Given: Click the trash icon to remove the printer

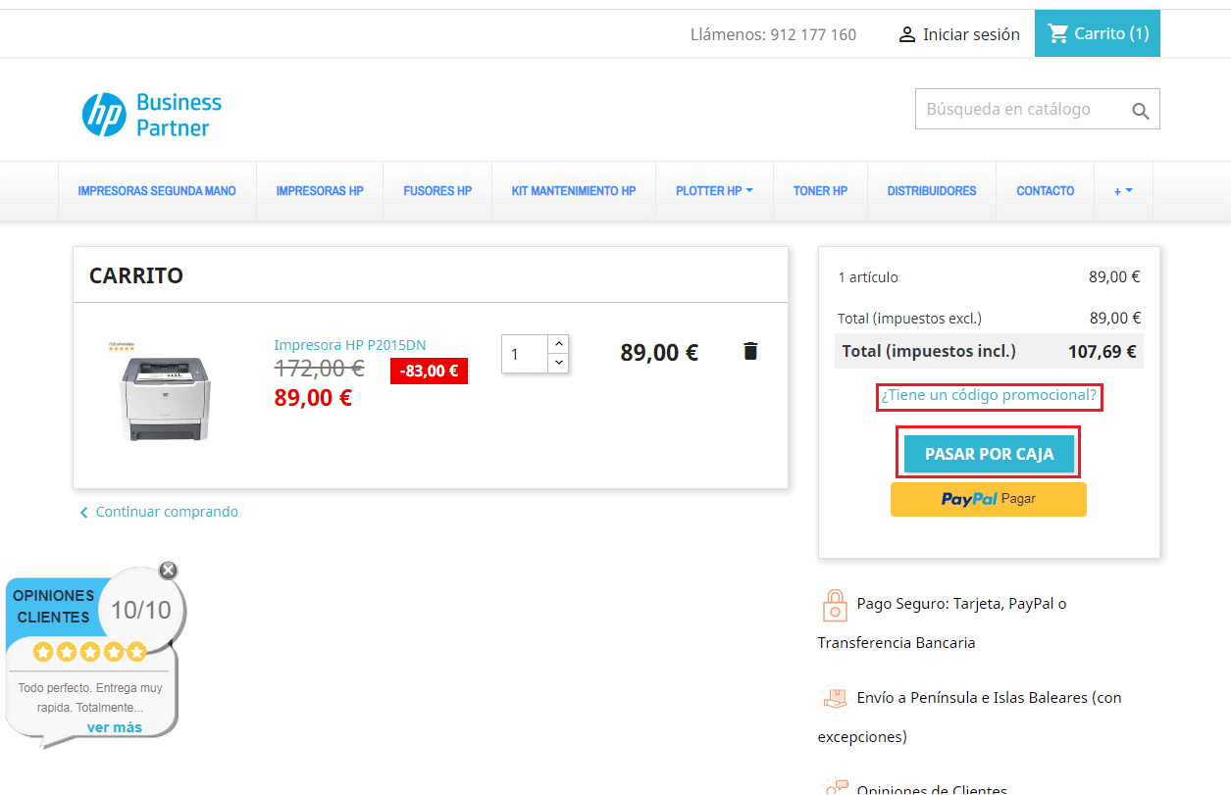Looking at the screenshot, I should click(750, 351).
